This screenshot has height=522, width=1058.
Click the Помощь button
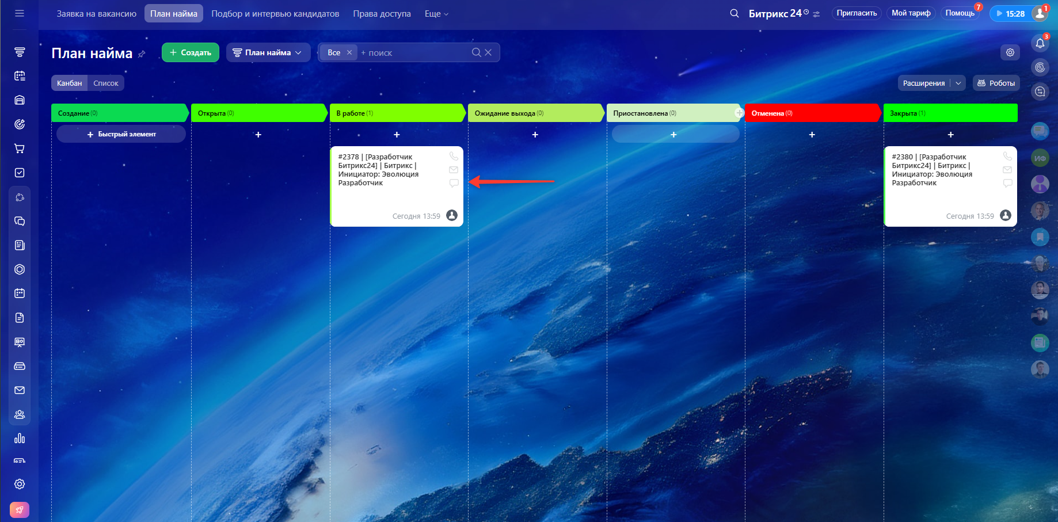(x=960, y=13)
